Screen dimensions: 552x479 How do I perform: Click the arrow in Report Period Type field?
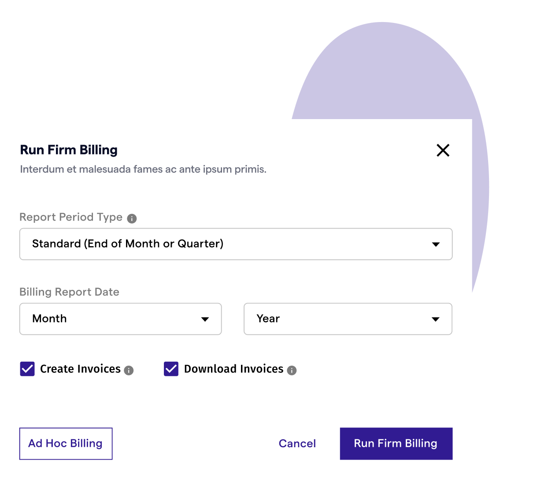(436, 244)
